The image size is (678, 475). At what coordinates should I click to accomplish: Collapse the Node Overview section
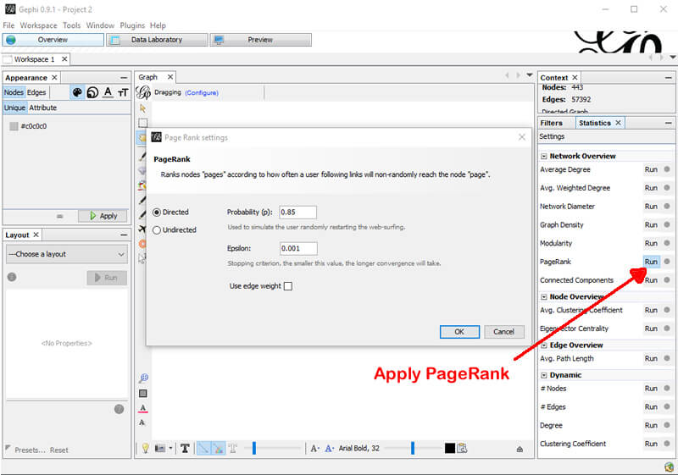[544, 297]
